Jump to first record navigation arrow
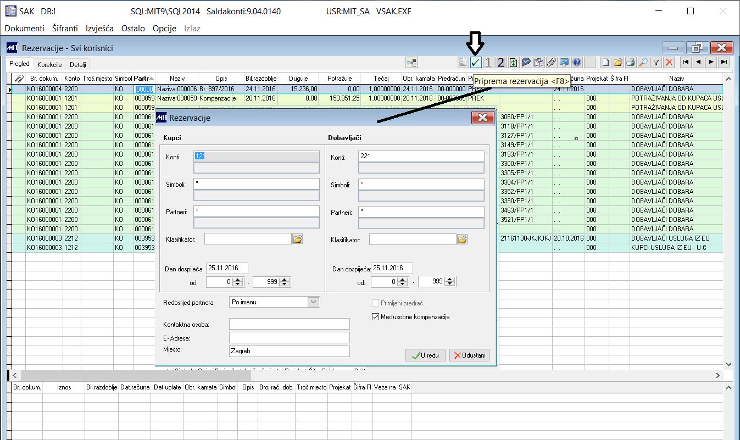 [x=686, y=62]
